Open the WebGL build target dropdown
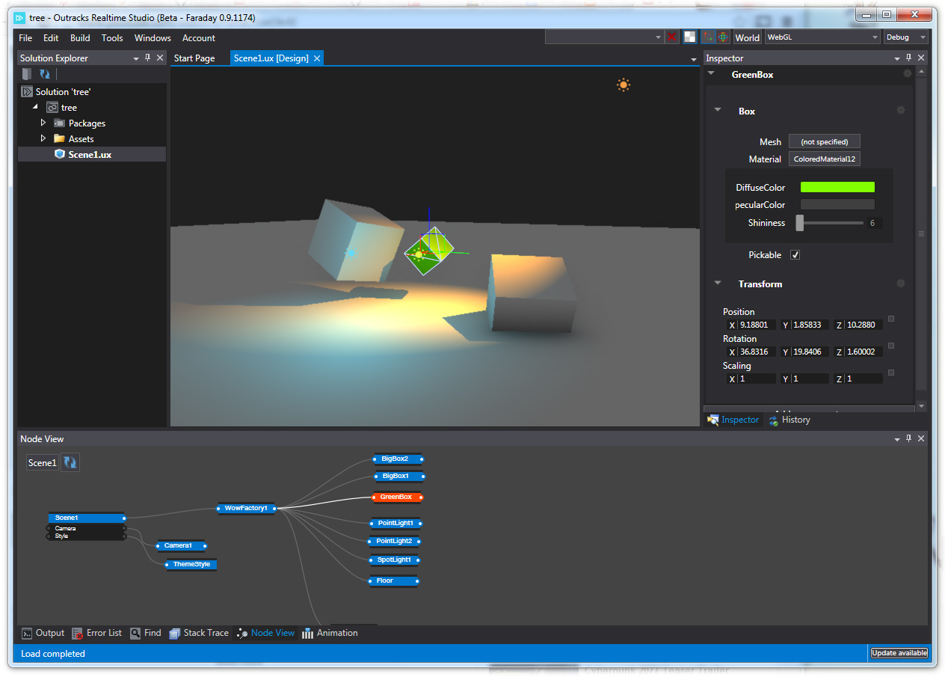 tap(822, 37)
